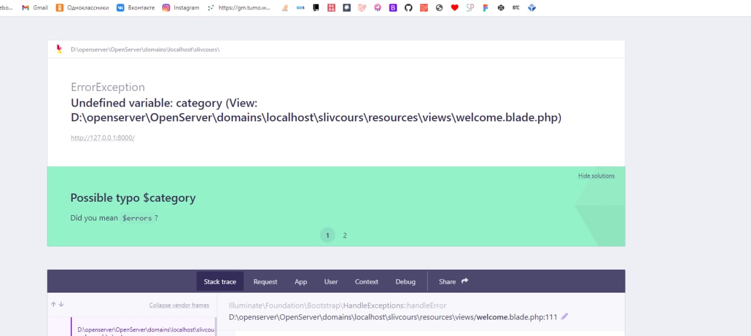The height and width of the screenshot is (336, 751).
Task: Open the red REPO bookmark icon
Action: tap(331, 8)
